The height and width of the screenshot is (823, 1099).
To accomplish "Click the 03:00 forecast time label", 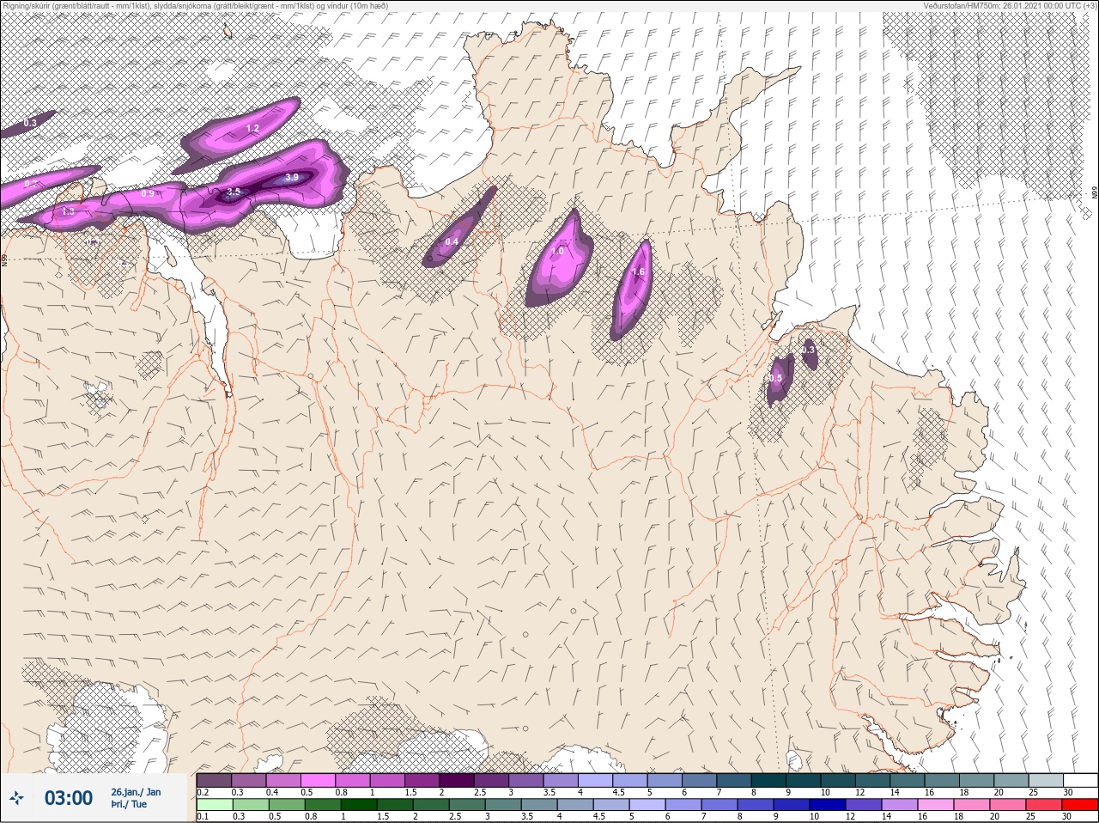I will click(69, 798).
